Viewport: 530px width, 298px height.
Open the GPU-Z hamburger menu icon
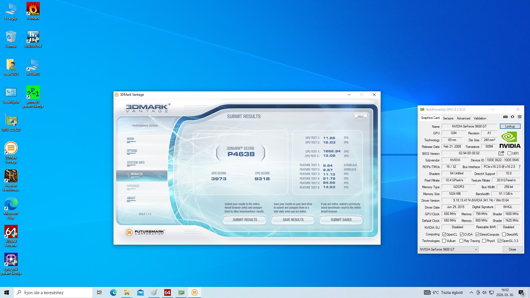pyautogui.click(x=520, y=117)
